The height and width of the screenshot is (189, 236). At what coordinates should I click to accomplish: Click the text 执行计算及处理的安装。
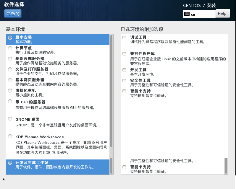[x=36, y=53]
